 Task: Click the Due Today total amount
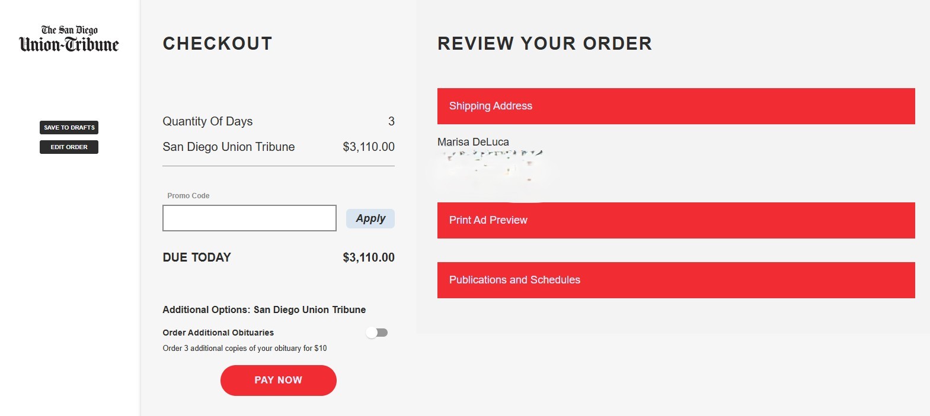(x=369, y=257)
